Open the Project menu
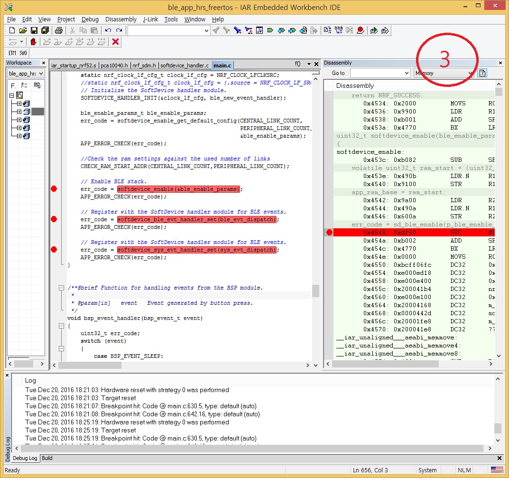509x478 pixels. click(x=66, y=19)
